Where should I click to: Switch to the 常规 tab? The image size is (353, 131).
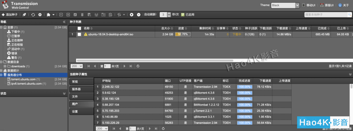(81, 82)
